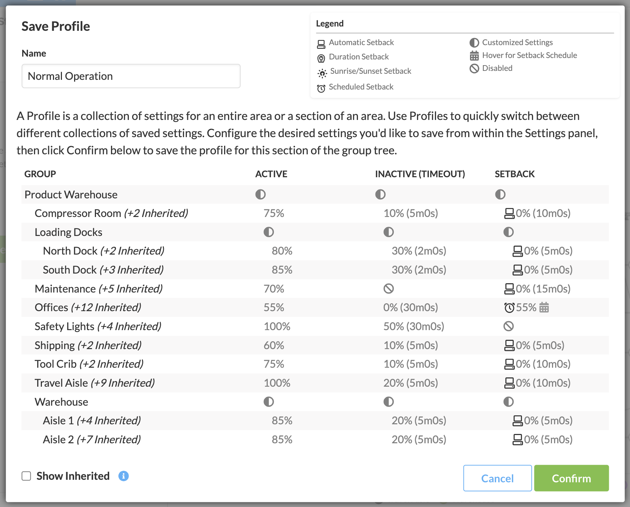Click the Show Inherited info icon
This screenshot has height=507, width=630.
(x=123, y=476)
